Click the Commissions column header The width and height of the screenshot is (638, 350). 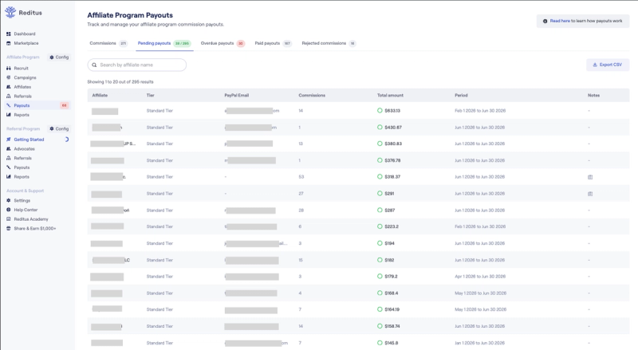tap(312, 95)
